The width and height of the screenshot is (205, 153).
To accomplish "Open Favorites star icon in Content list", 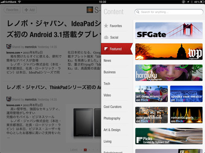I will click(106, 25).
